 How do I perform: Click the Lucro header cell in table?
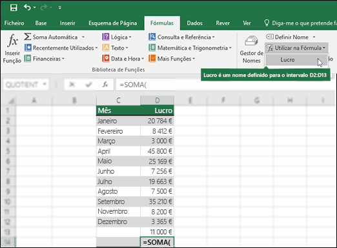click(x=157, y=110)
